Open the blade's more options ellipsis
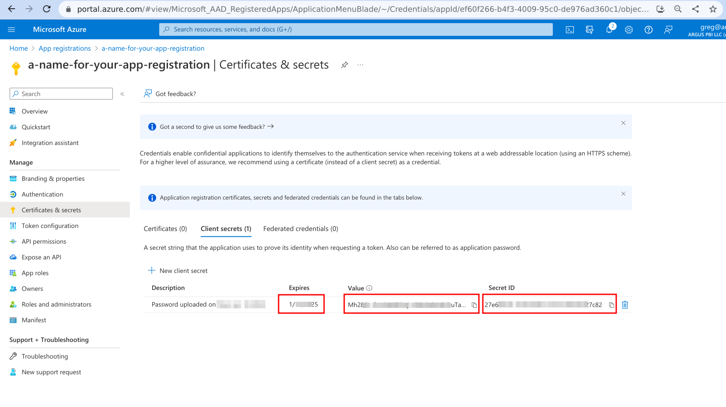The image size is (726, 407). 360,65
